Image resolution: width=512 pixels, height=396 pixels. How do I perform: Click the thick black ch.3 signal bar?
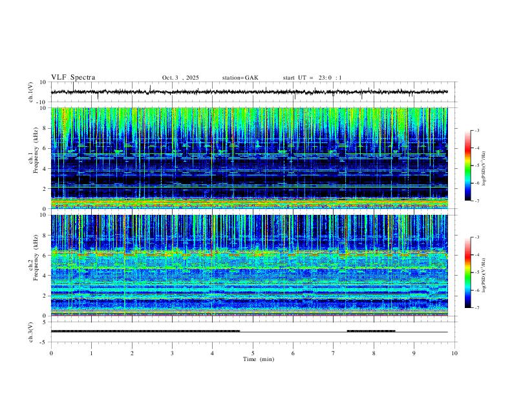click(x=145, y=331)
